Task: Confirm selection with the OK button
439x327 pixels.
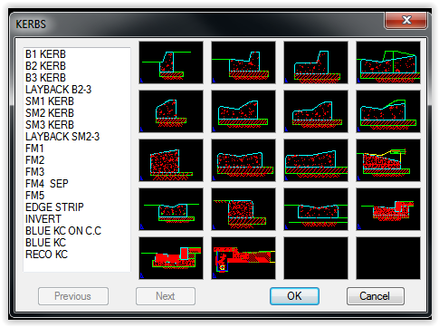Action: 294,296
